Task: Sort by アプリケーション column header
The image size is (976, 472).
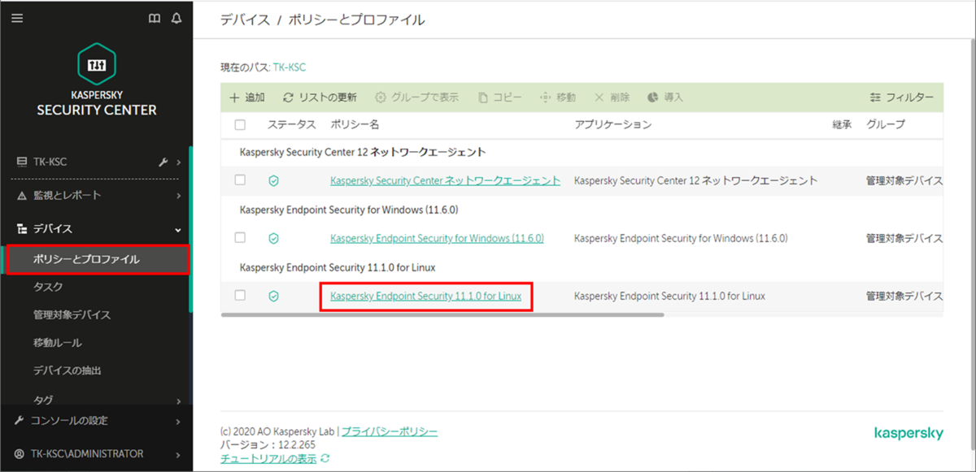Action: click(x=612, y=124)
